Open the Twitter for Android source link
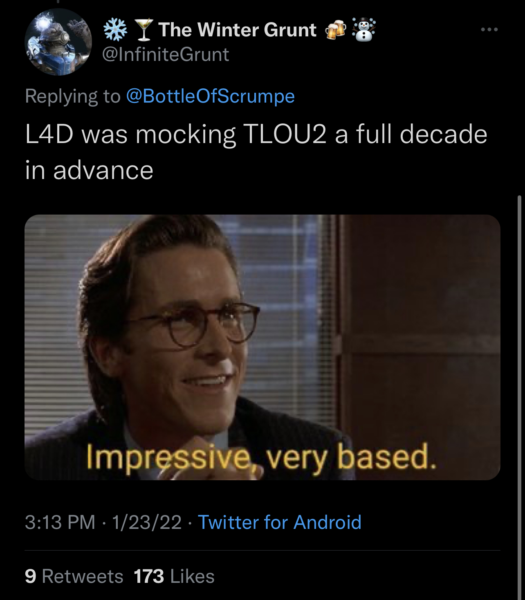525x600 pixels. 280,522
